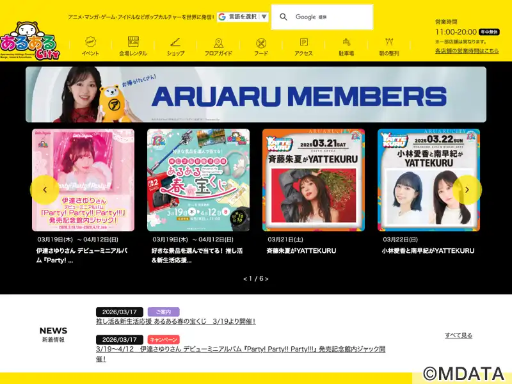Click title 好きな景品を選んで当てる!

point(197,255)
